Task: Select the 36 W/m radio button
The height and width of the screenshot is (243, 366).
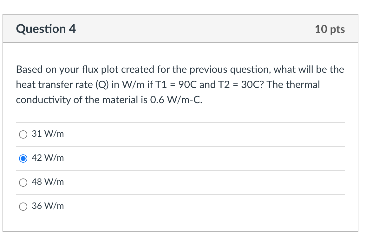Action: (23, 206)
